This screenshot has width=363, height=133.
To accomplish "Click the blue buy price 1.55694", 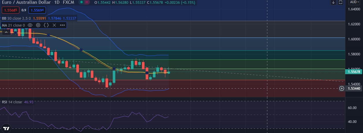I will pos(37,10).
